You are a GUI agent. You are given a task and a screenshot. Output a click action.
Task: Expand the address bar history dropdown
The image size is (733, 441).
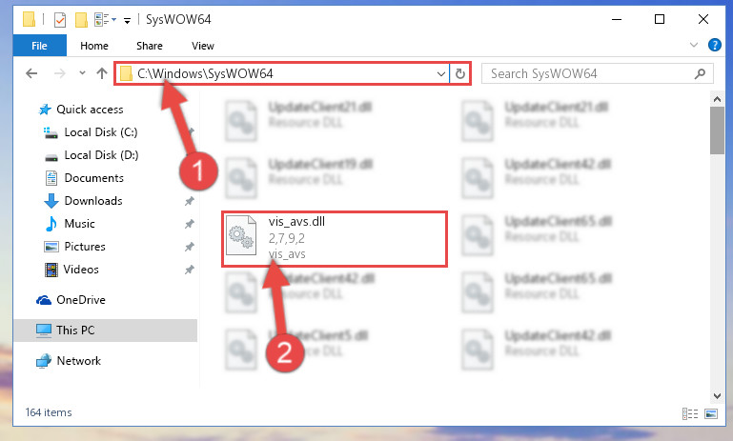440,73
